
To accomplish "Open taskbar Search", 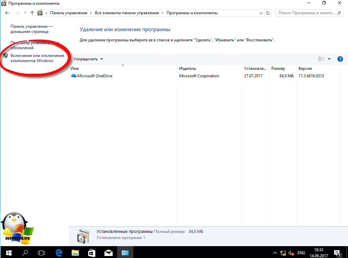I will click(x=25, y=253).
